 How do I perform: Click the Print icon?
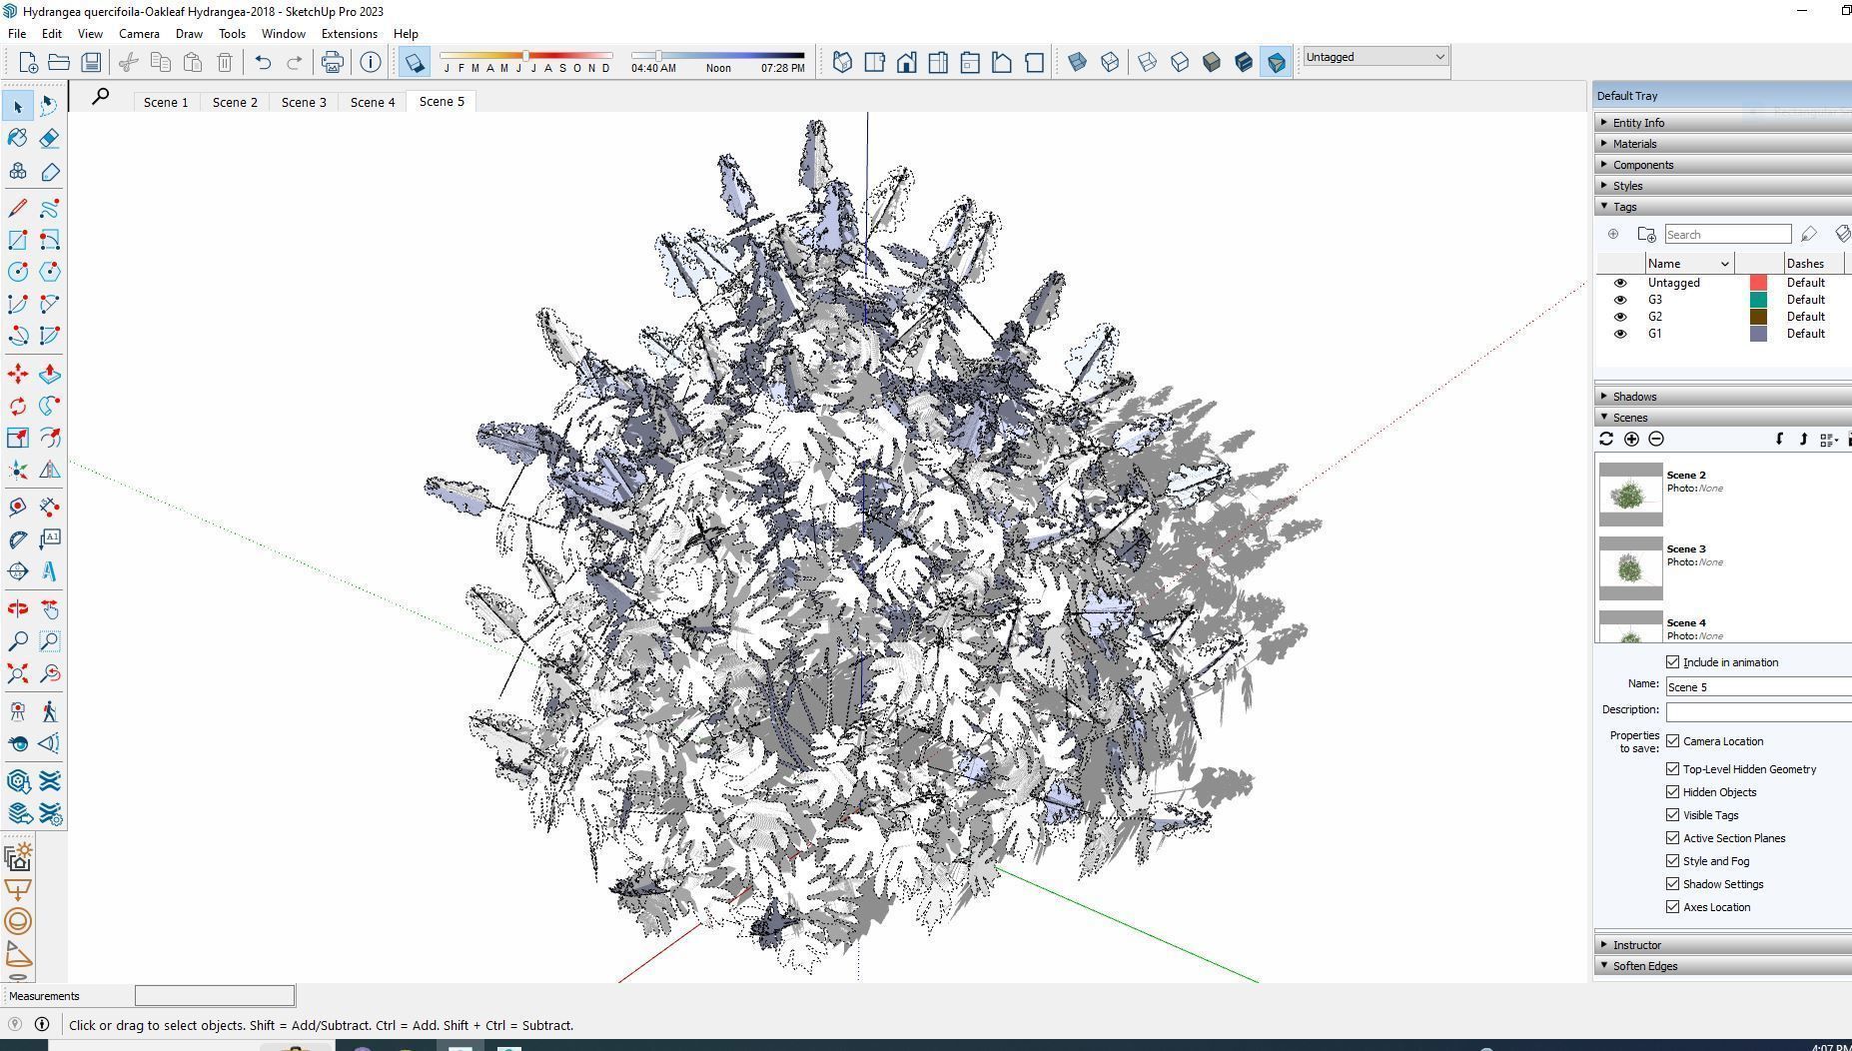click(x=333, y=62)
